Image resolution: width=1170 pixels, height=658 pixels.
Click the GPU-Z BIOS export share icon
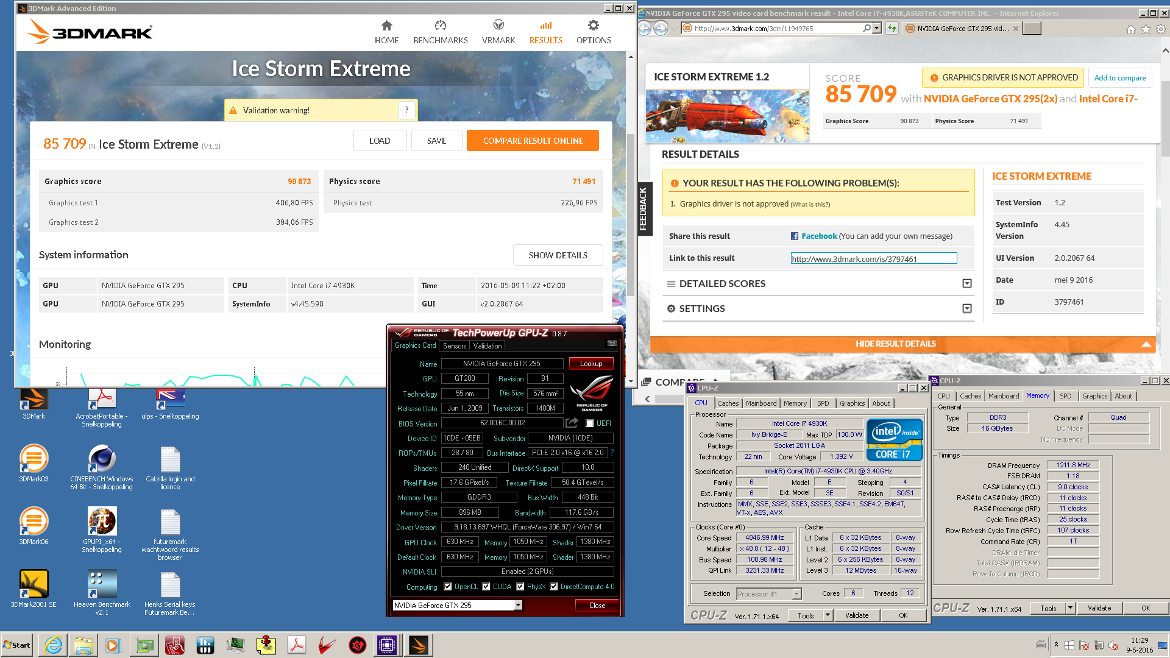click(x=572, y=423)
